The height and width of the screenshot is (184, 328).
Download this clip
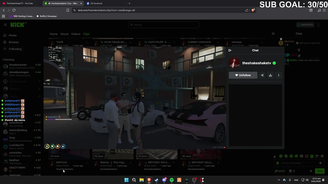[x=270, y=75]
